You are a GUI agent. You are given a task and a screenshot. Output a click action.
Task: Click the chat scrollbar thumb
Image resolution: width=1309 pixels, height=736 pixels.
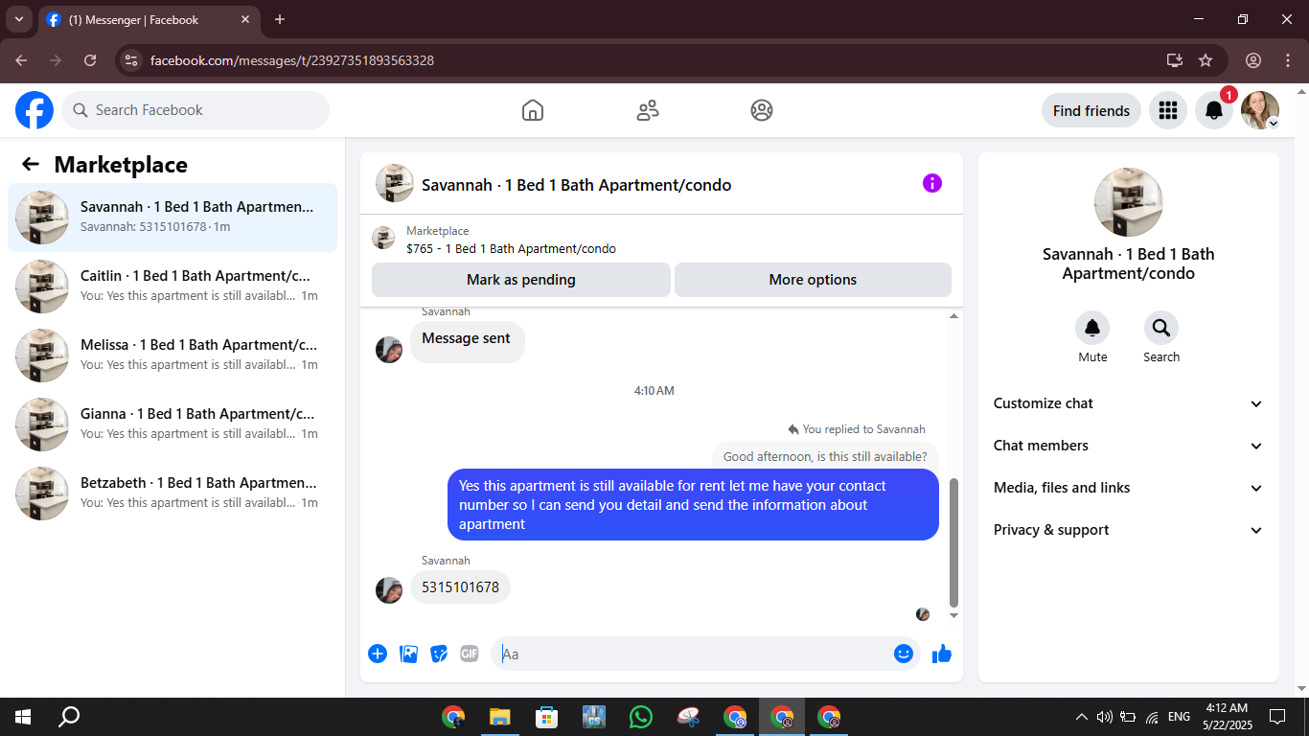[x=953, y=541]
